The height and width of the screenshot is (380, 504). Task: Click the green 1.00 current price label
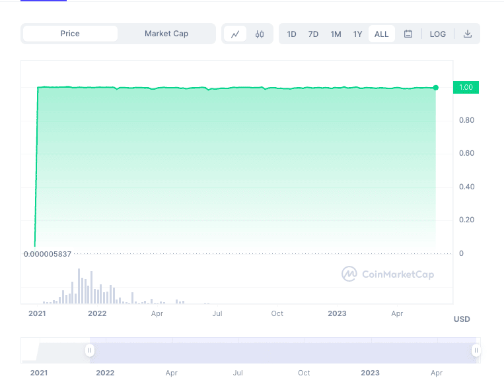[x=466, y=87]
